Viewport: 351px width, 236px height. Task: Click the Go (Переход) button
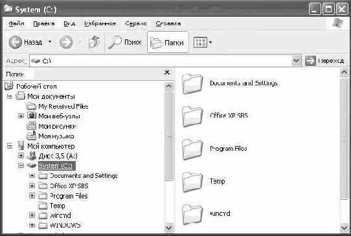[324, 61]
